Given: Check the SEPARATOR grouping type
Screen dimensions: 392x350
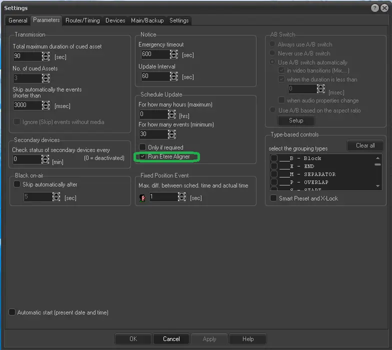Looking at the screenshot, I should point(273,174).
